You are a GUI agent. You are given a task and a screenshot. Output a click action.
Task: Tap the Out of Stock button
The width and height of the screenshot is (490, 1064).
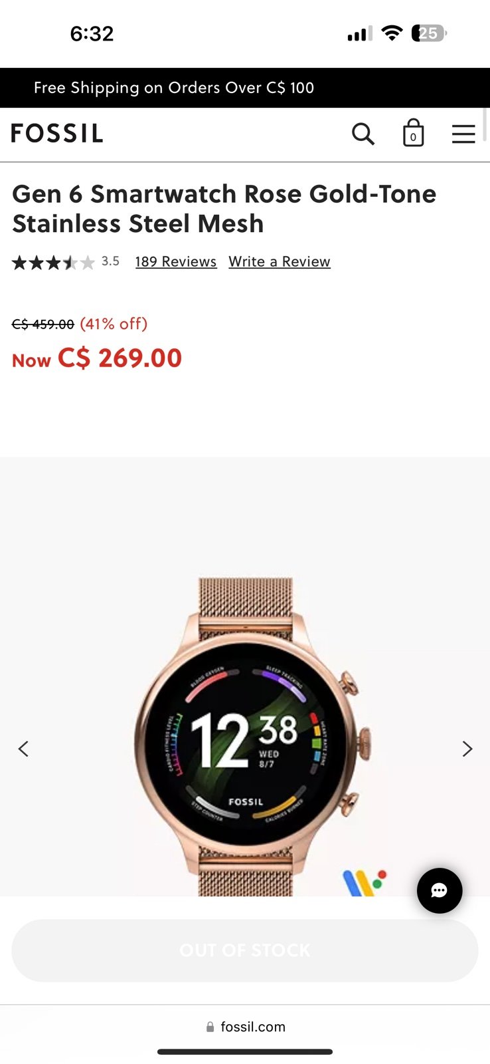point(245,950)
